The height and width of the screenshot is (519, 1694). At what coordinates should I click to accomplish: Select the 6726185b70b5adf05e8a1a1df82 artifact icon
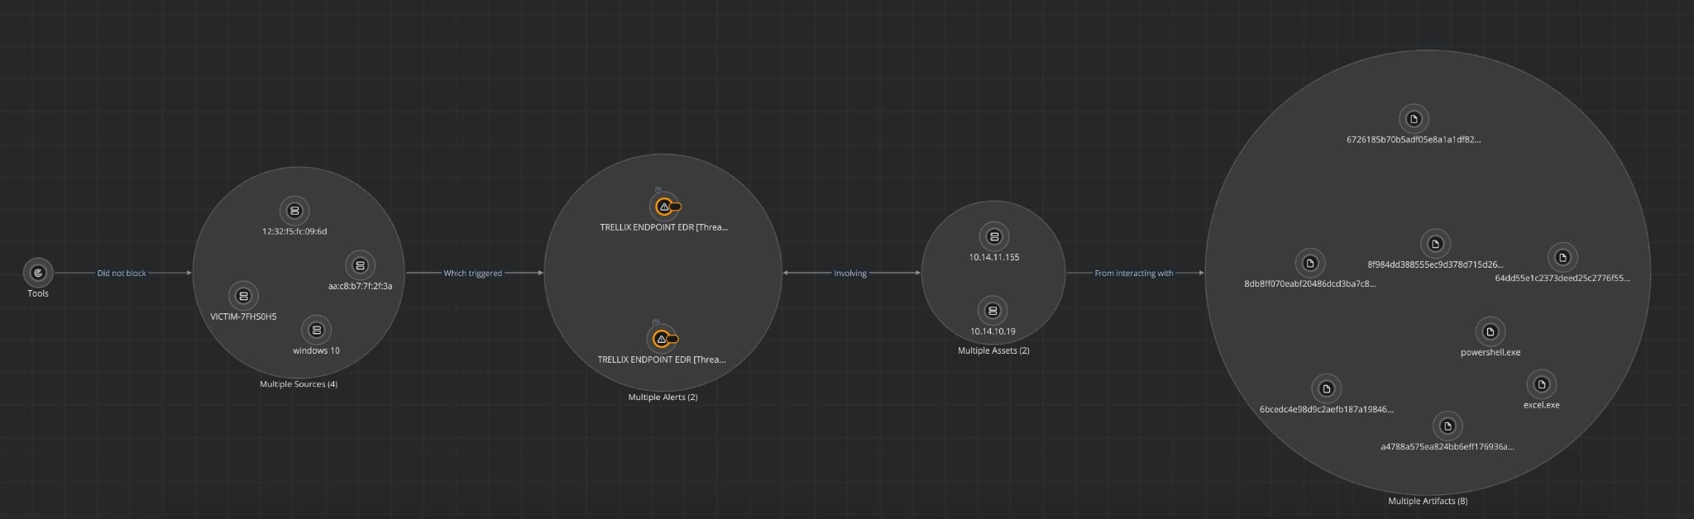(x=1414, y=119)
